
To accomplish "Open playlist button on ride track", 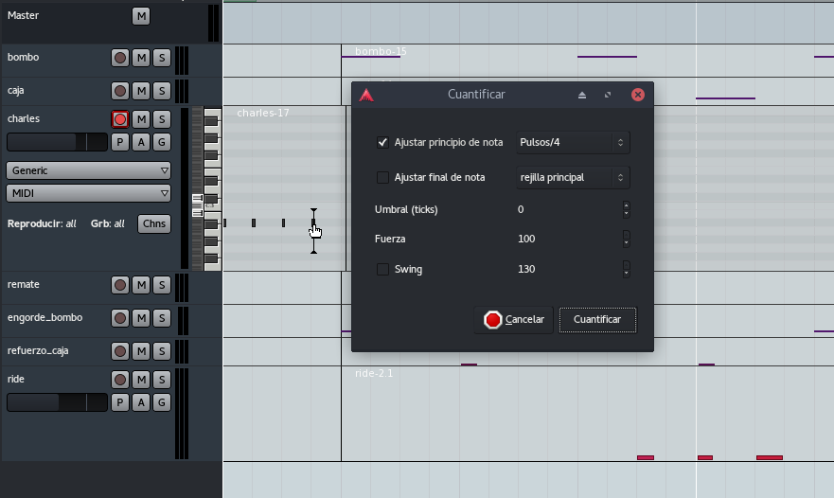I will [120, 402].
